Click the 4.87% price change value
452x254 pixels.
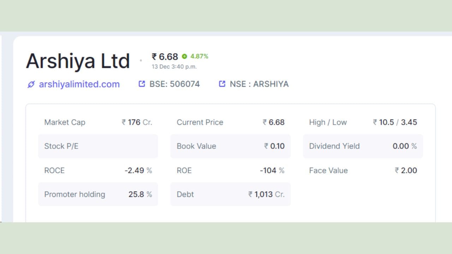coord(199,56)
